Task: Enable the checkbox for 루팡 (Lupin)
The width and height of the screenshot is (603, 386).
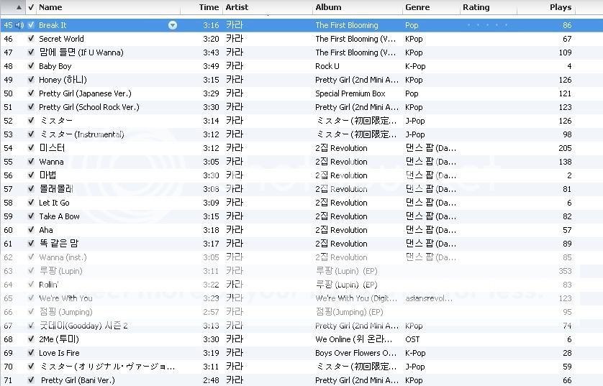Action: tap(31, 271)
